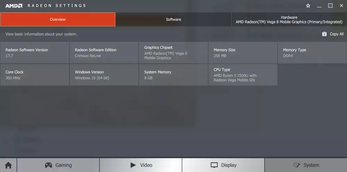Click the DDR4 value
This screenshot has height=172, width=347.
coord(288,56)
